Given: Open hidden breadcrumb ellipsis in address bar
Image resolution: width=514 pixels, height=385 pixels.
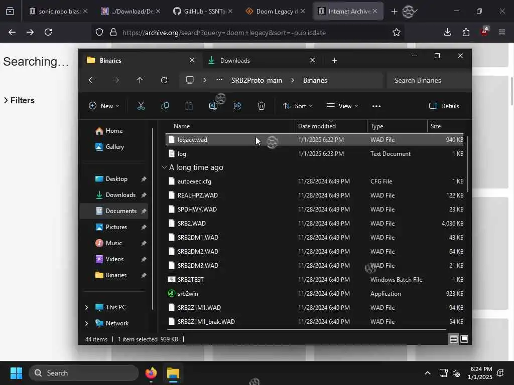Looking at the screenshot, I should pos(219,80).
